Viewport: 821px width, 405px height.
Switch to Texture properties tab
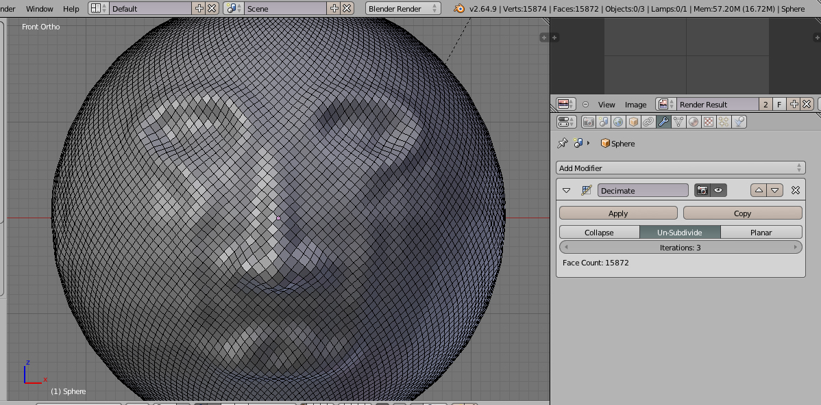coord(709,122)
